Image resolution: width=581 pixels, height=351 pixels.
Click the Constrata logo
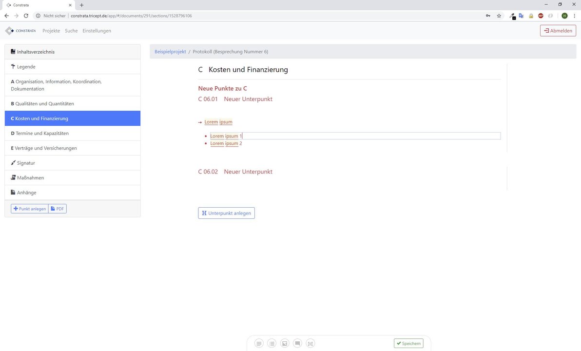tap(20, 31)
